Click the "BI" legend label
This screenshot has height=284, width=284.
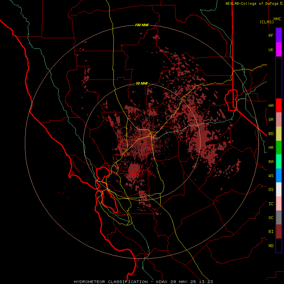[x=271, y=232]
